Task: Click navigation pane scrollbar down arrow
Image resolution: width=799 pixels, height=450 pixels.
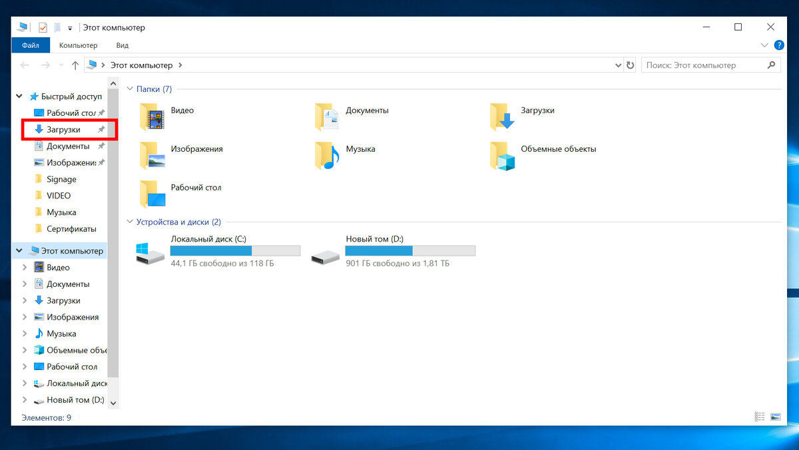Action: (x=113, y=403)
